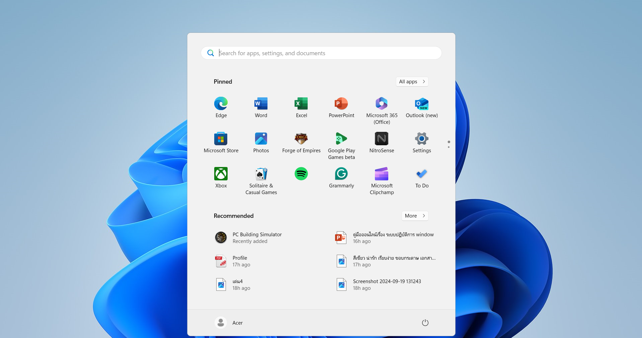
Task: Go to next pinned apps page dot
Action: point(449,147)
